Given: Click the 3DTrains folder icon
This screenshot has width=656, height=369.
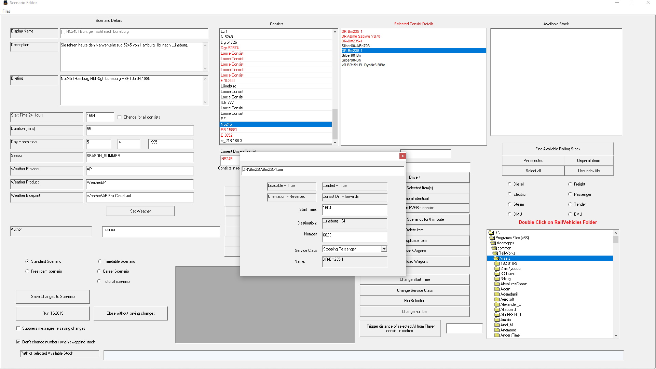Looking at the screenshot, I should [x=497, y=274].
